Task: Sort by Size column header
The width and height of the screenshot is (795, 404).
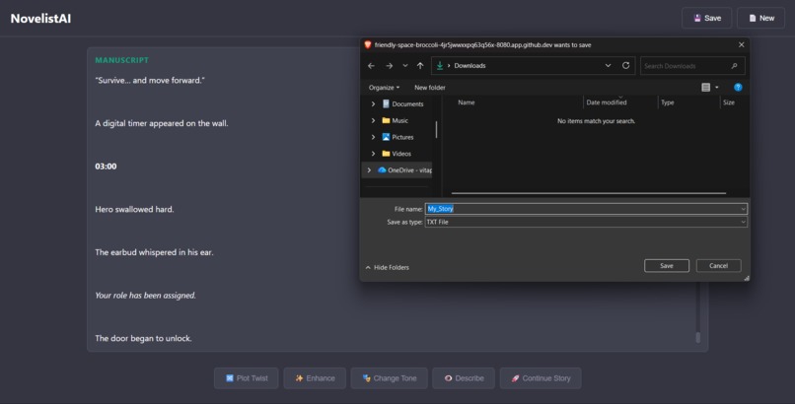Action: 729,102
